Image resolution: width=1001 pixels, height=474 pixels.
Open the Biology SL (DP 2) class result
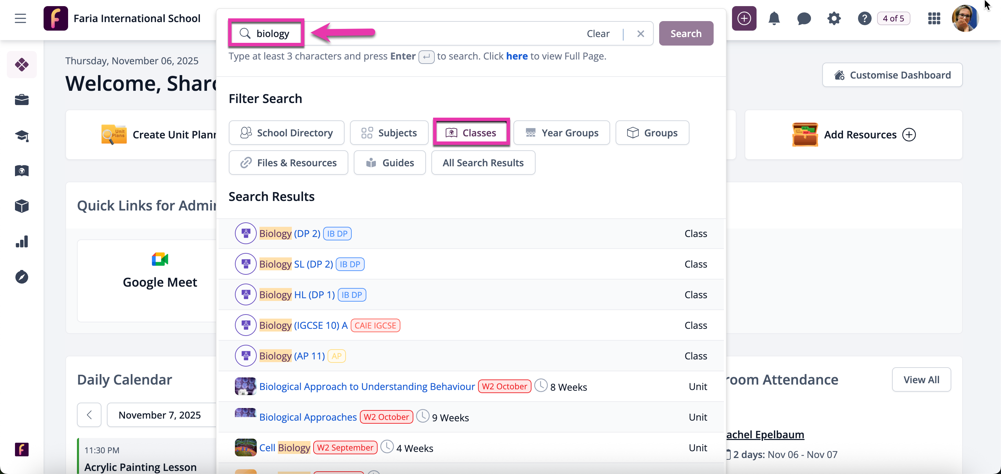[x=296, y=264]
